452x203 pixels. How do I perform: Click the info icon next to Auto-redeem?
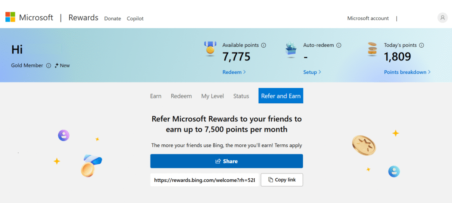point(339,45)
